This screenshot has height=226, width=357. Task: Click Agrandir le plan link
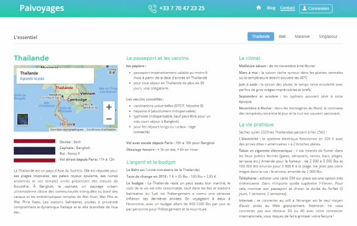click(32, 79)
